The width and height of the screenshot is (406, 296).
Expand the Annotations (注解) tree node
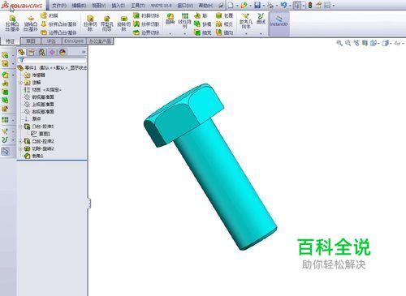pos(21,83)
